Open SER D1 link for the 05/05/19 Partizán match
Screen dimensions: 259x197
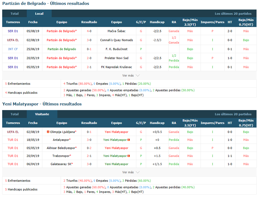click(x=13, y=67)
